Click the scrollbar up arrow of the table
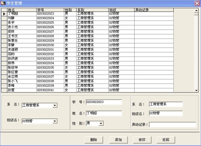Screen dimensions: 201x146 tap(196, 10)
